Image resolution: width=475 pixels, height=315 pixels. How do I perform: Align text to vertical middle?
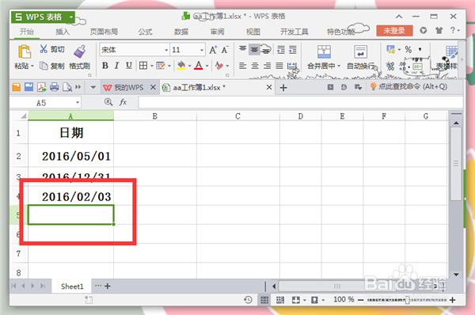tap(254, 50)
